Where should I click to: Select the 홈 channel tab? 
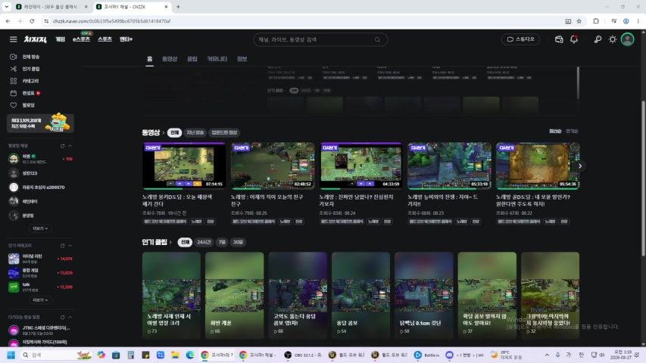click(149, 59)
